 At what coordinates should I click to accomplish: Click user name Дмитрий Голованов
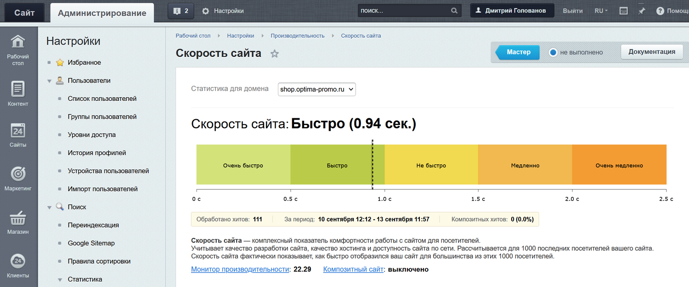(x=515, y=11)
